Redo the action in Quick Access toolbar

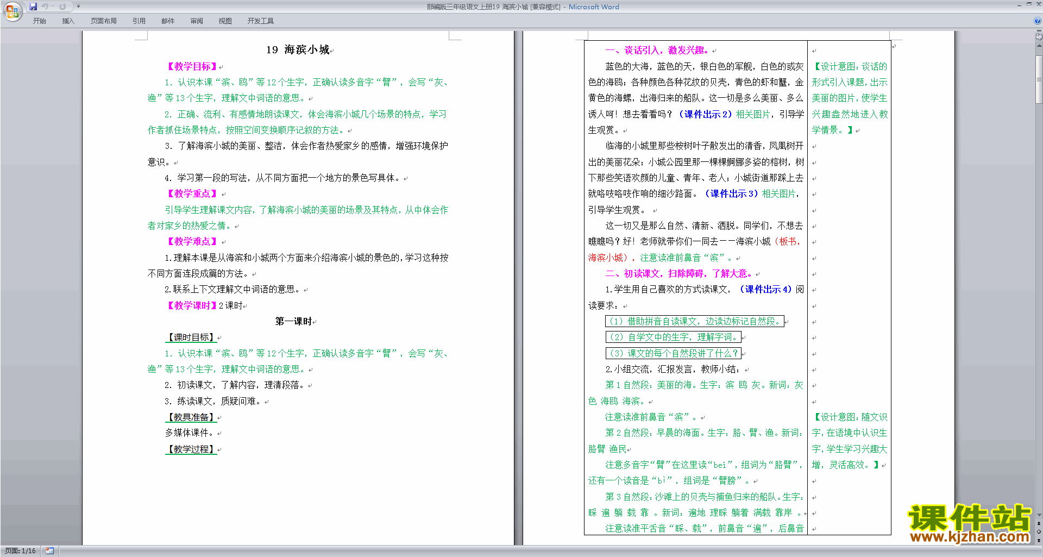tap(62, 7)
